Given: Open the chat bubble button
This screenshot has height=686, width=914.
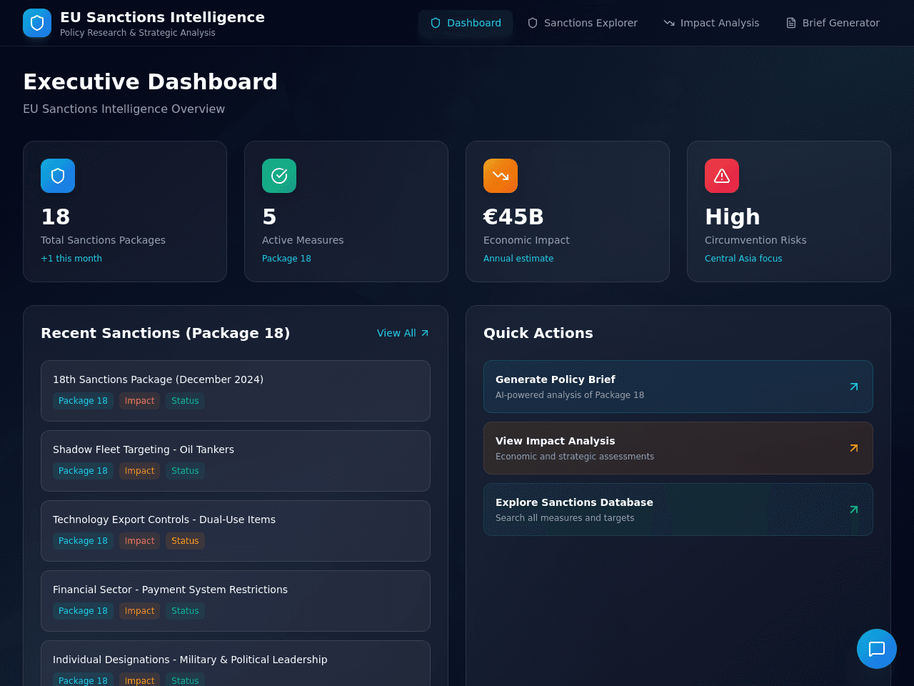Looking at the screenshot, I should click(877, 649).
